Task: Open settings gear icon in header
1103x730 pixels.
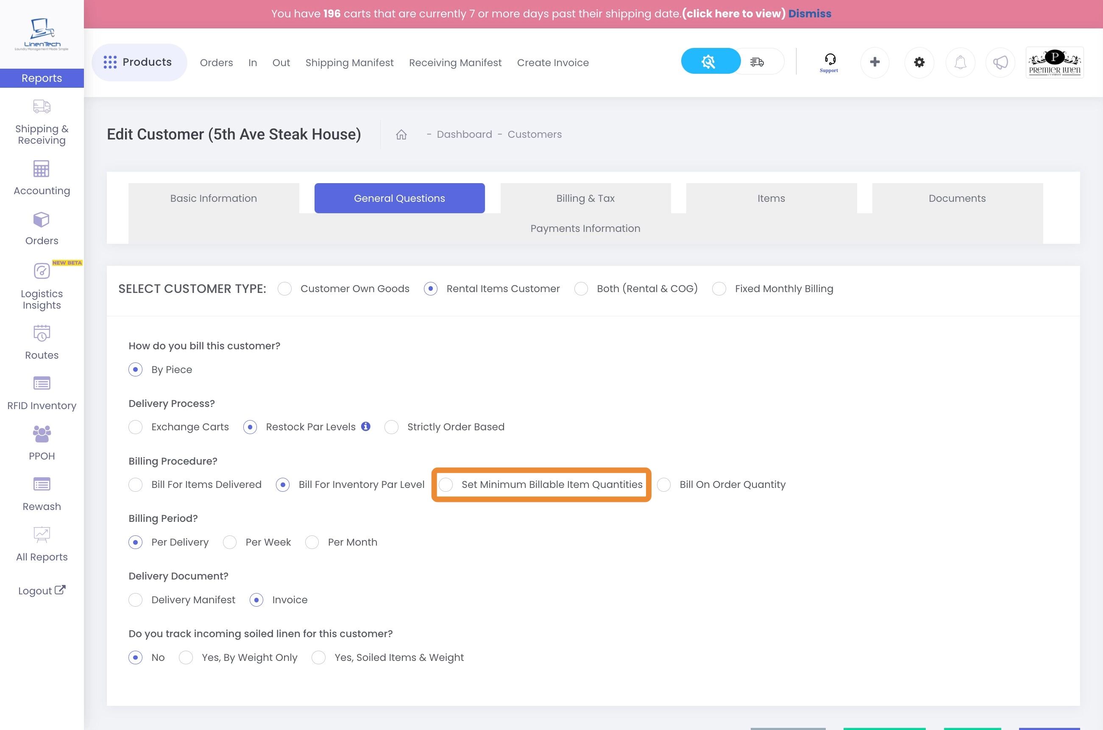Action: pos(919,62)
